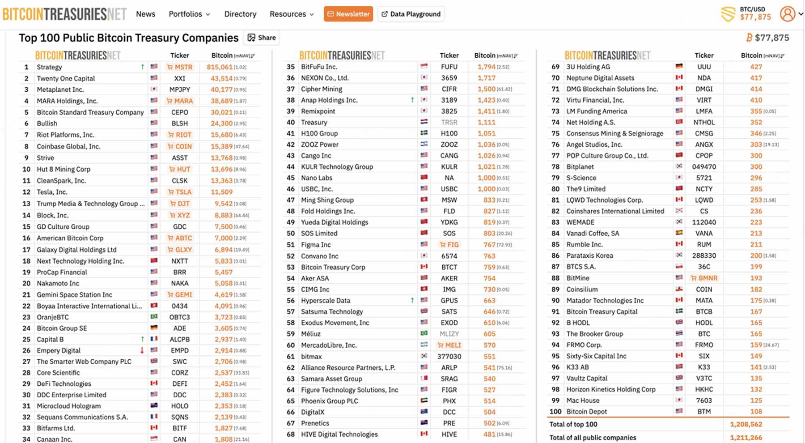
Task: Click the Ticker header above MSTR
Action: click(180, 55)
